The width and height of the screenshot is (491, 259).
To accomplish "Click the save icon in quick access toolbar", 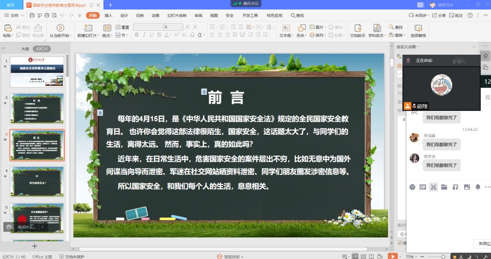I will [x=32, y=16].
